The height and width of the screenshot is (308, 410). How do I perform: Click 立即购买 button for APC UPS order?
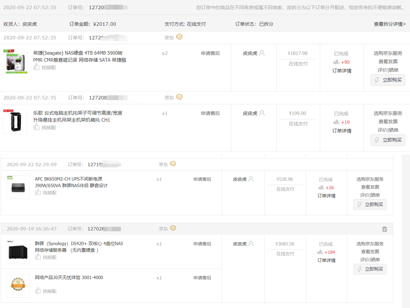[370, 204]
